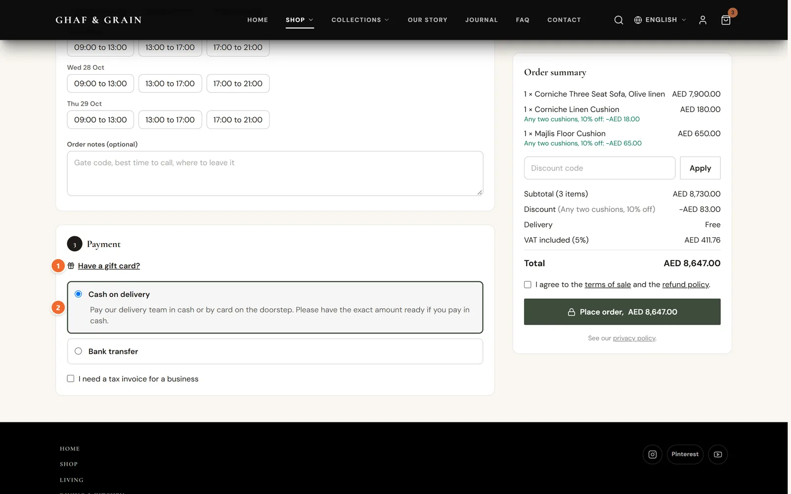Click the globe language icon

(x=638, y=20)
